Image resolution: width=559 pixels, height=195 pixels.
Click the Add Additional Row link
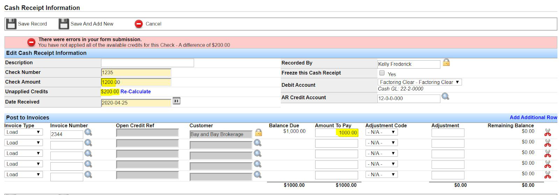tap(533, 117)
